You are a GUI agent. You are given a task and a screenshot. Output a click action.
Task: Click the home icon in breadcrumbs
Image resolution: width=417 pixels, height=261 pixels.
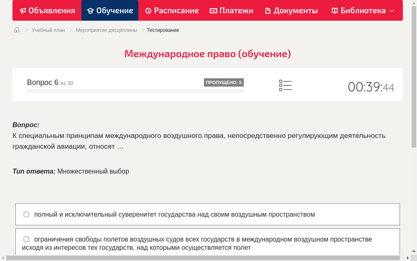click(16, 30)
